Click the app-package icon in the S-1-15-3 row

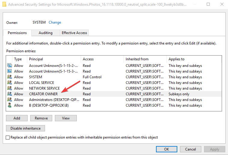click(x=10, y=71)
